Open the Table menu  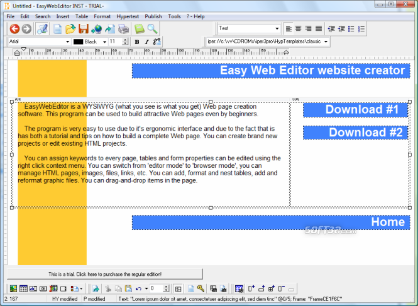(x=82, y=16)
